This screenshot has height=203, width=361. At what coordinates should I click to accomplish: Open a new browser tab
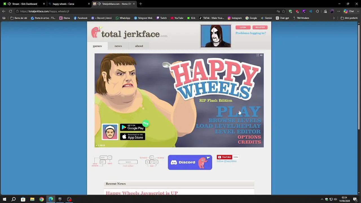(x=141, y=4)
